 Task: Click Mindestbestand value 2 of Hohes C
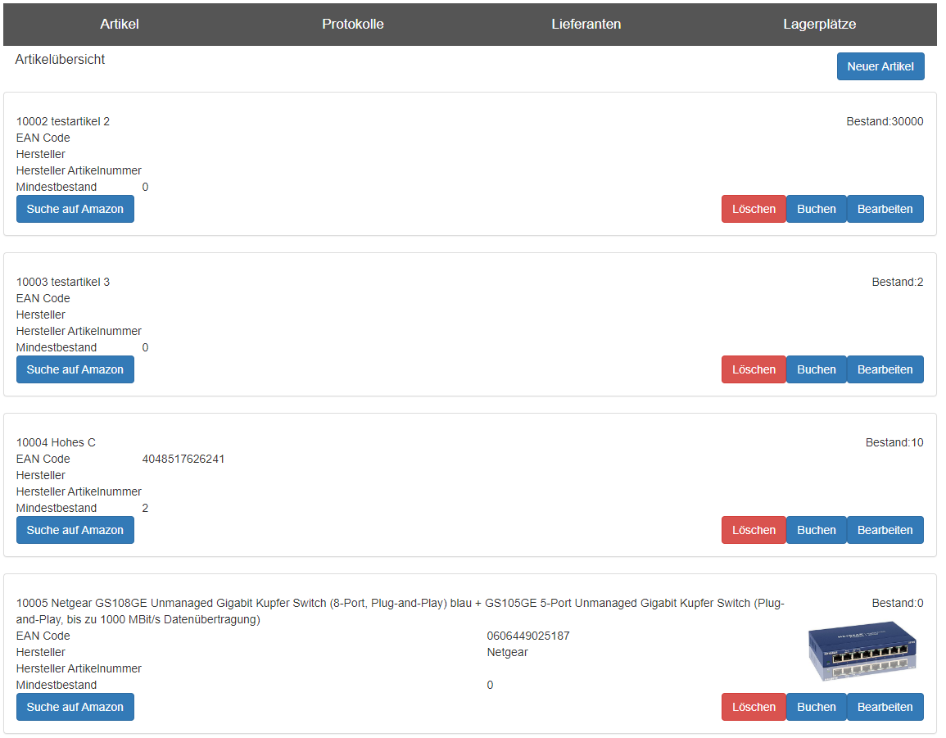[145, 508]
